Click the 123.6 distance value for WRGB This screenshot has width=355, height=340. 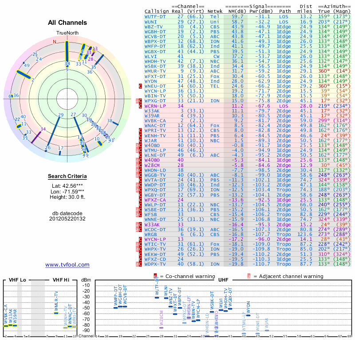point(304,234)
